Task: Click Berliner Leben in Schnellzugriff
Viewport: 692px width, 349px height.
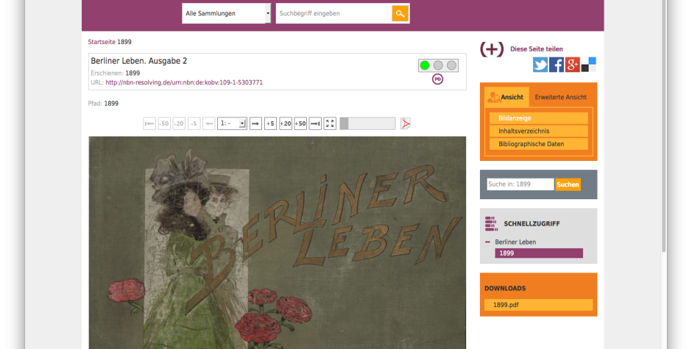Action: [515, 242]
